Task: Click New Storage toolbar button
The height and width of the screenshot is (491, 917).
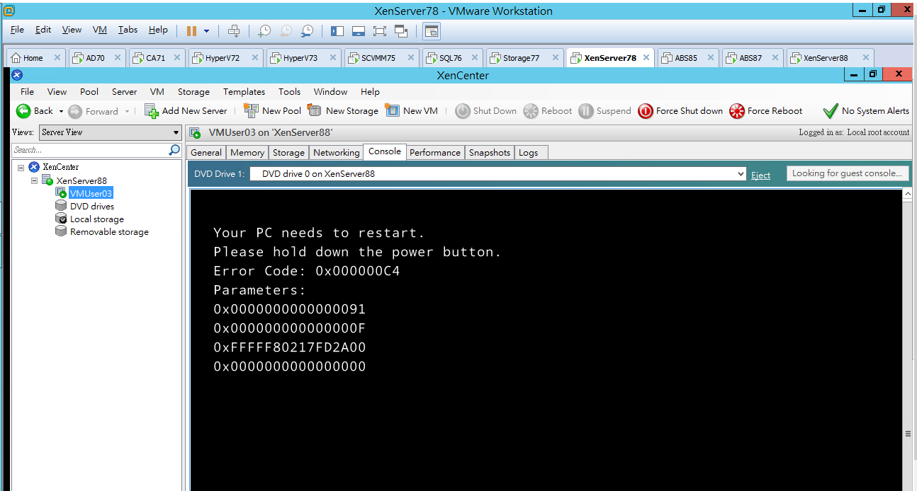Action: [x=343, y=111]
